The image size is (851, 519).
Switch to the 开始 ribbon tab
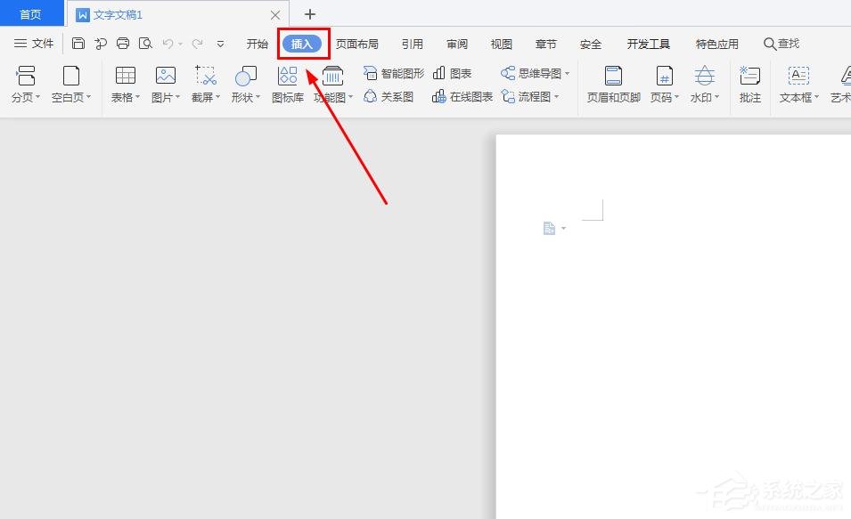coord(257,43)
